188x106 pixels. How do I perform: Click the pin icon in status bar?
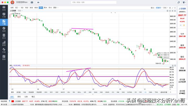[x=10, y=101]
